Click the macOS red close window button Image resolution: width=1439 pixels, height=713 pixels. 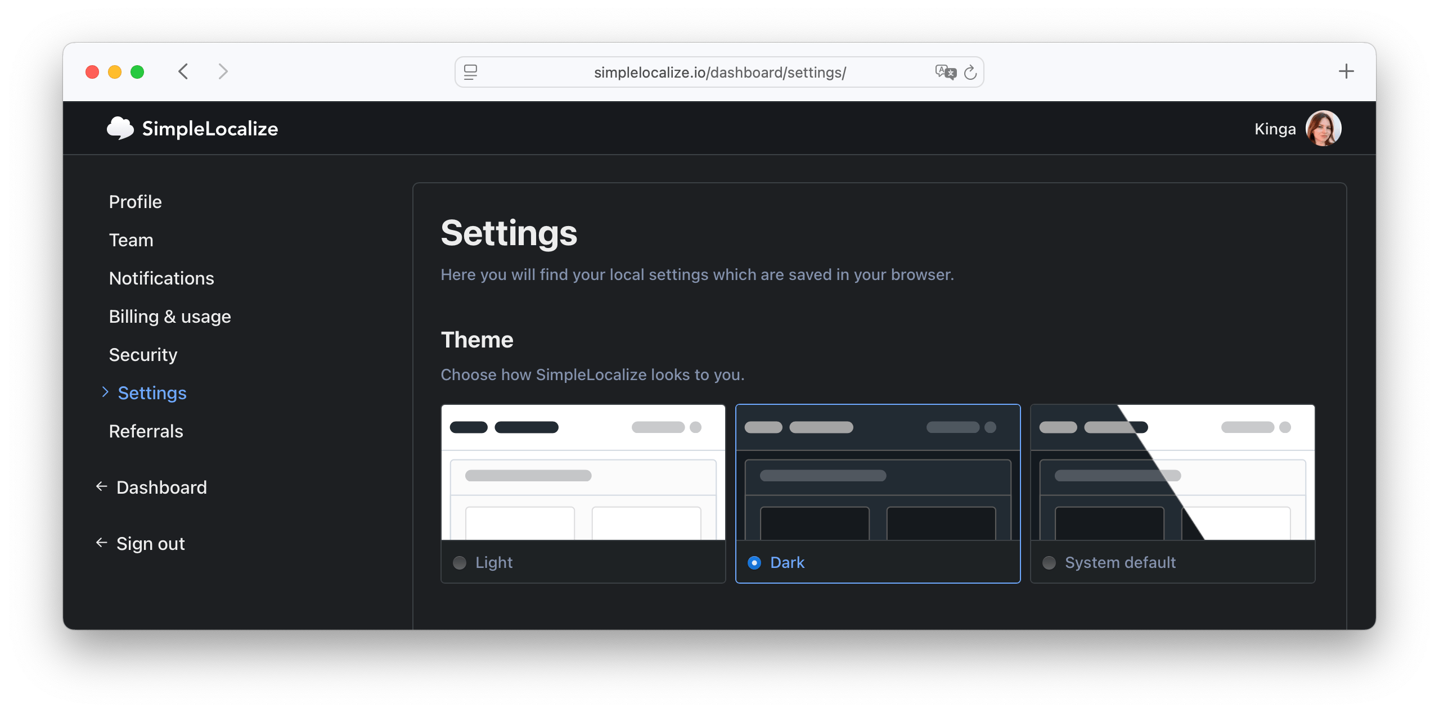[92, 72]
